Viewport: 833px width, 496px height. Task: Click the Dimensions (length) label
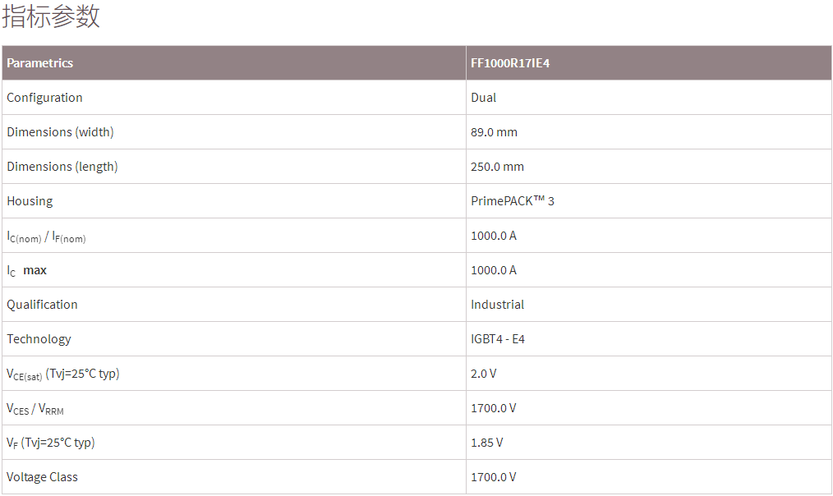[62, 167]
